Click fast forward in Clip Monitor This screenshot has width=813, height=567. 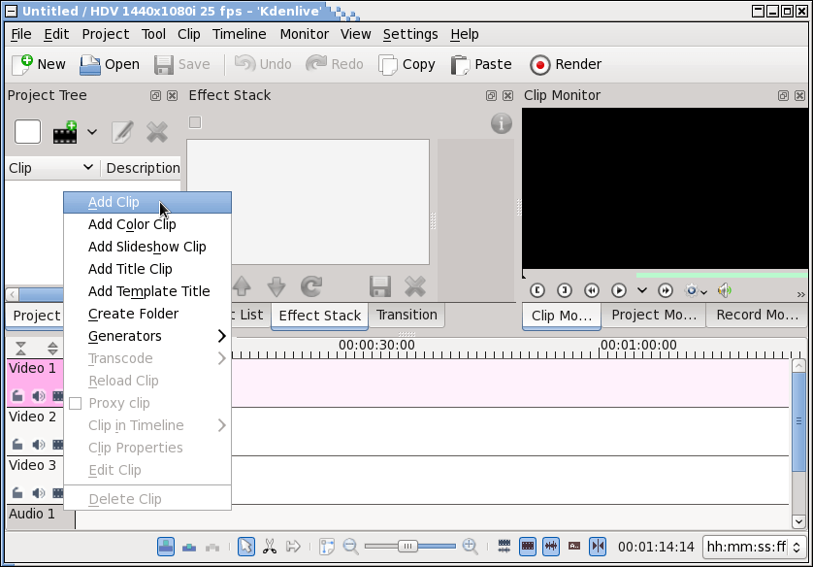click(x=666, y=290)
